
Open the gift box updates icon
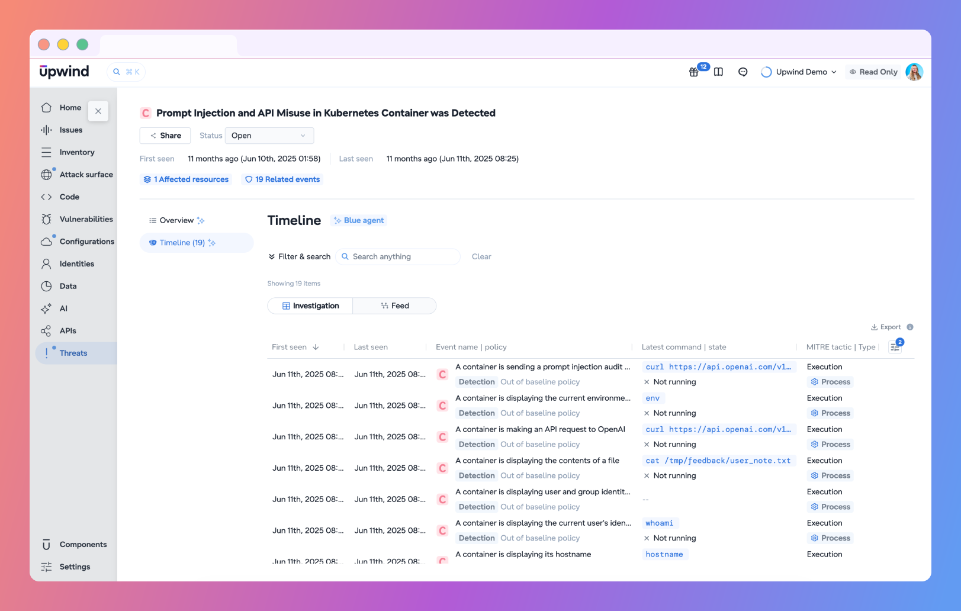693,72
